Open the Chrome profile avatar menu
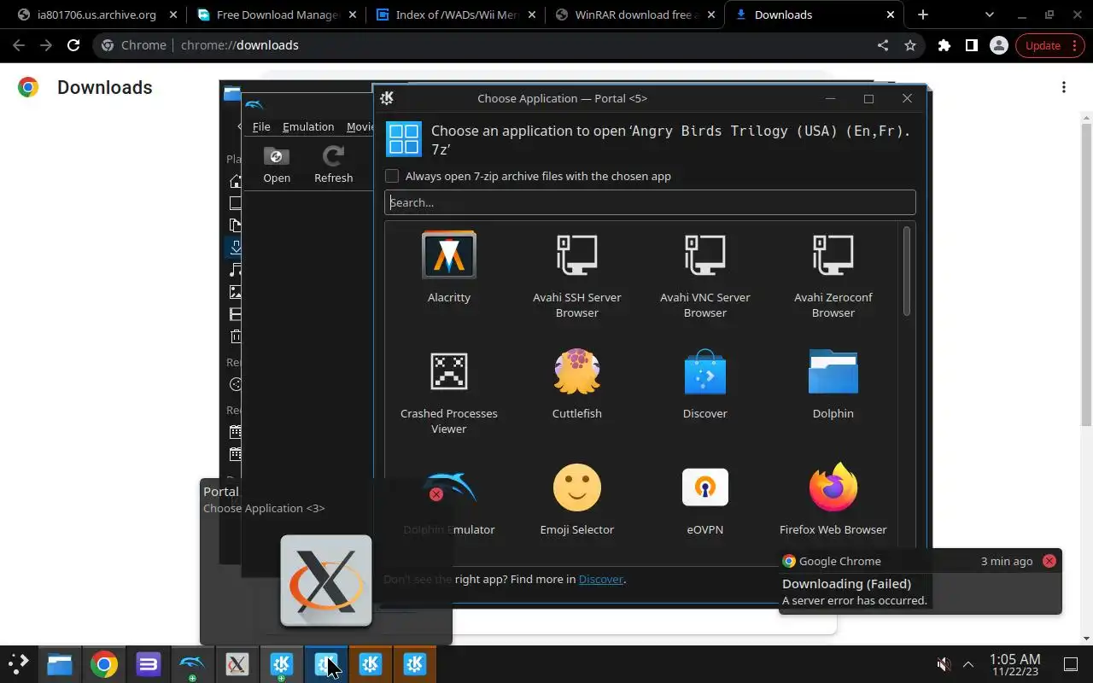 click(999, 45)
